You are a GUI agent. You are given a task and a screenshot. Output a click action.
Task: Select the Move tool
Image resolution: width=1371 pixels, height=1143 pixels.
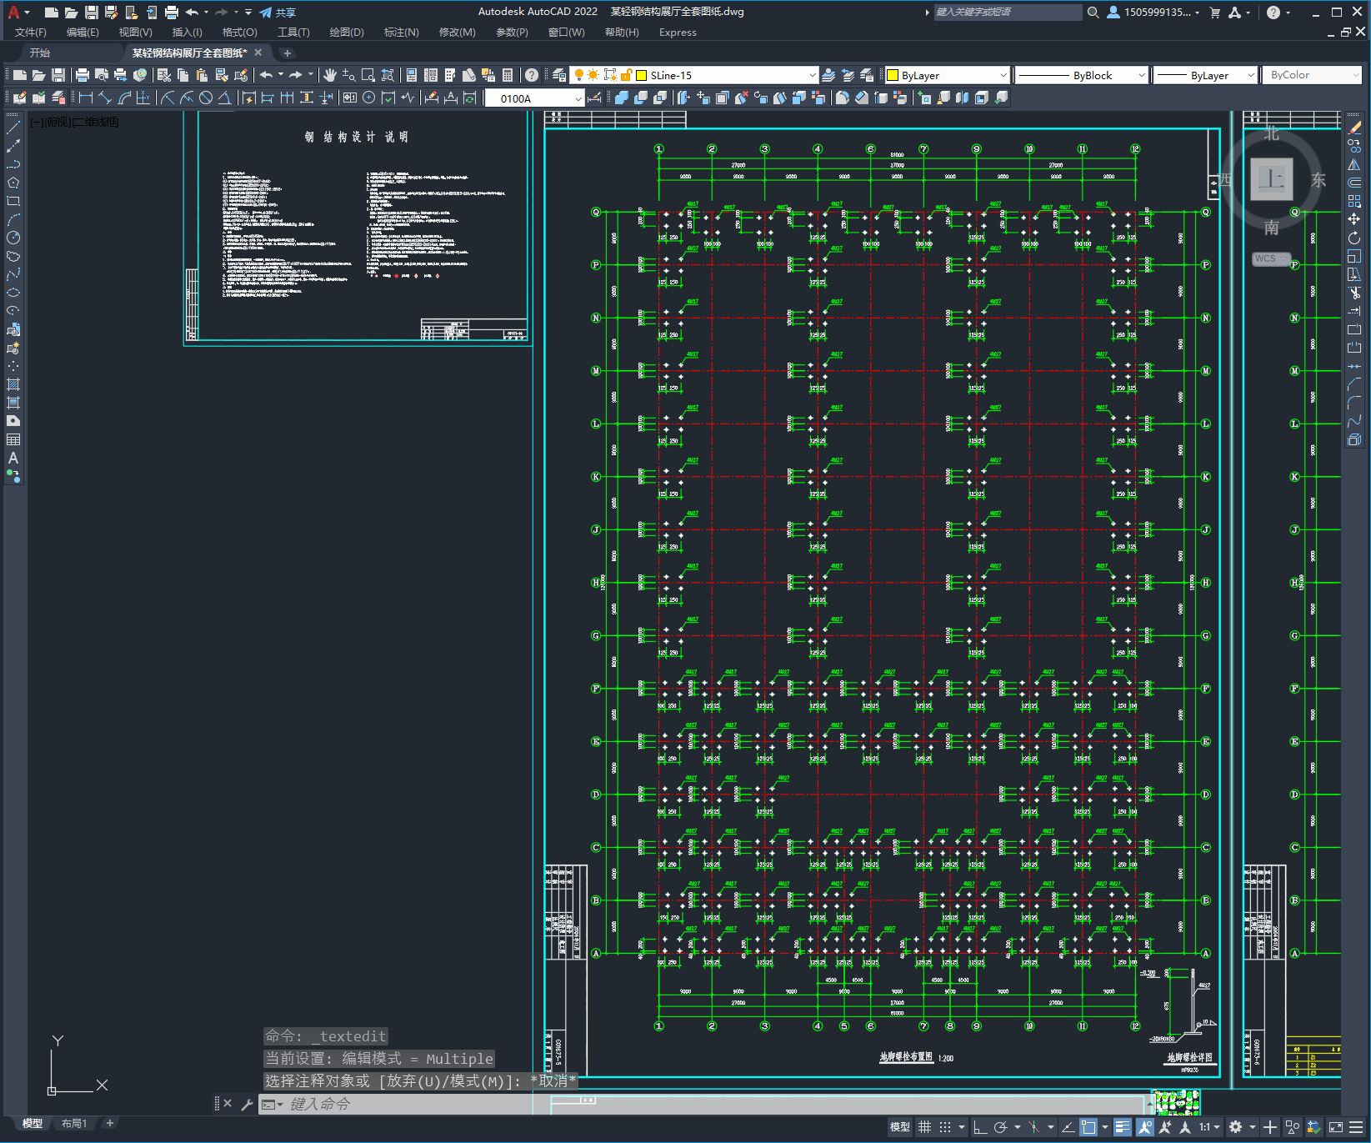point(1354,219)
